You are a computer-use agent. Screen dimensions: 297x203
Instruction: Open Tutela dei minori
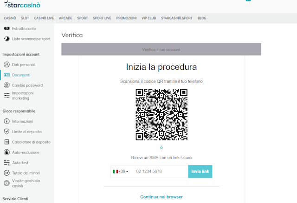(26, 173)
